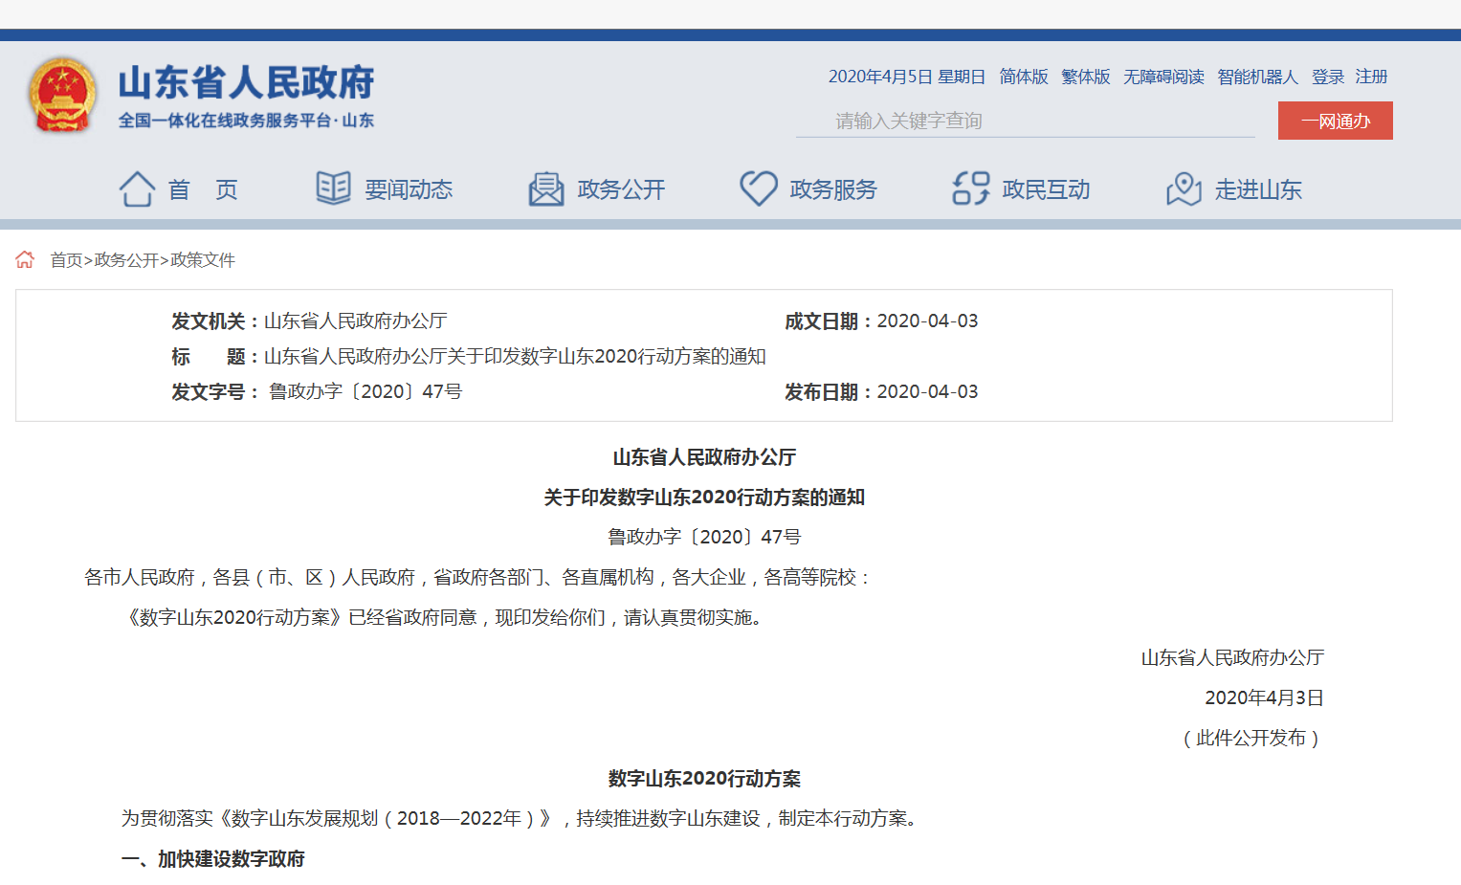Click the date text 2020年4月5日 星期日
The width and height of the screenshot is (1461, 885).
pyautogui.click(x=907, y=77)
